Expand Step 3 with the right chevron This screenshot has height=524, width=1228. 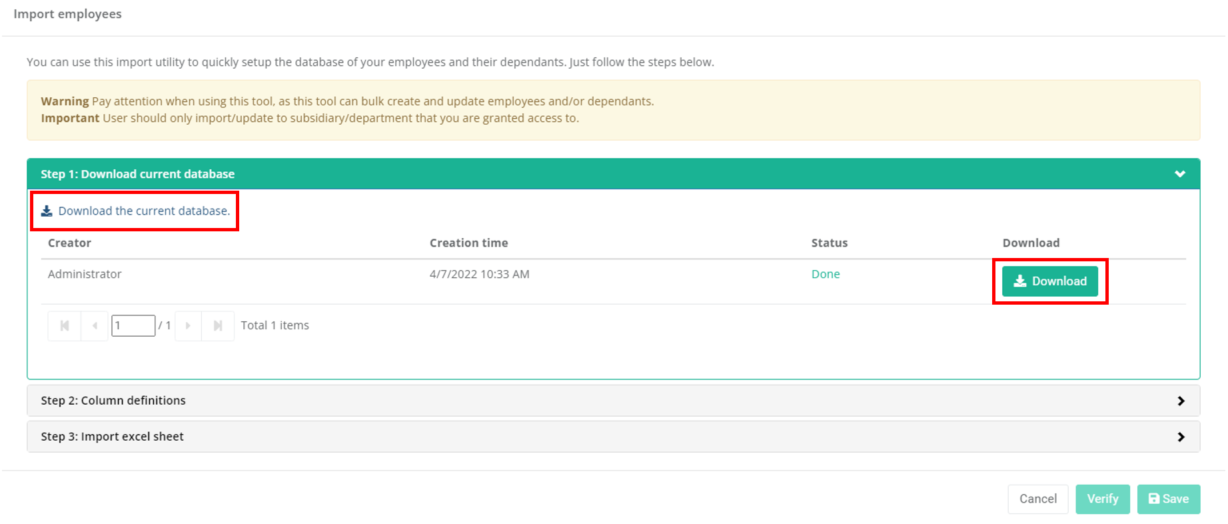tap(1181, 437)
